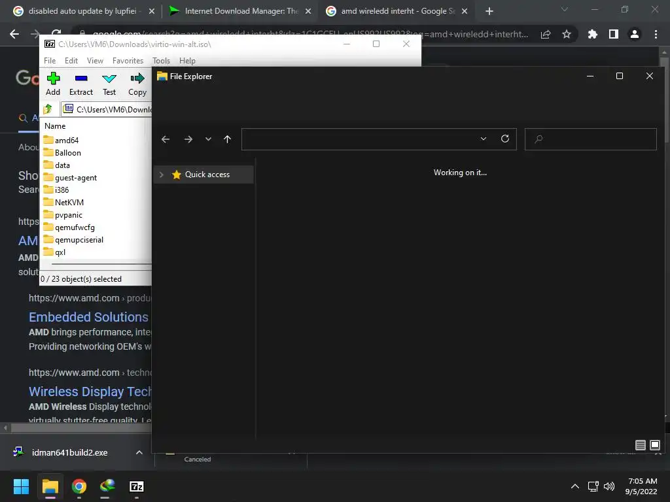Select the NetKVM folder in 7-Zip

(x=63, y=203)
